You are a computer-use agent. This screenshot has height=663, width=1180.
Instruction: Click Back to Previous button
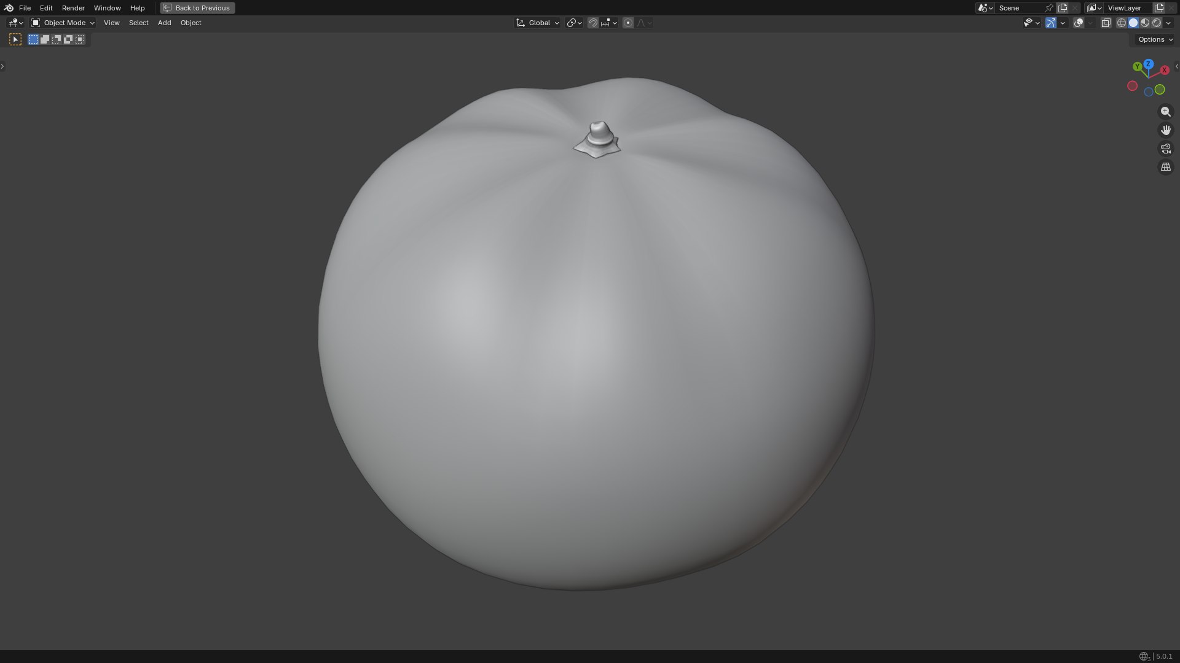197,8
